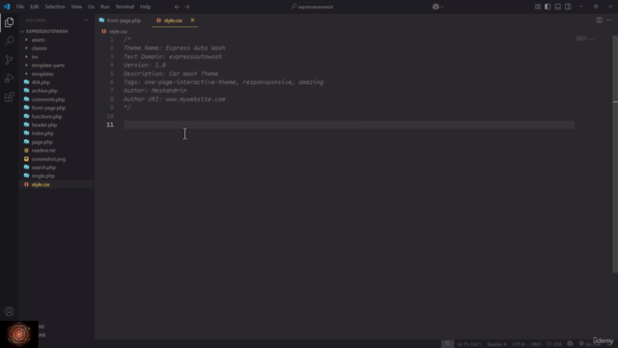
Task: Expand the inc folder
Action: coord(35,57)
